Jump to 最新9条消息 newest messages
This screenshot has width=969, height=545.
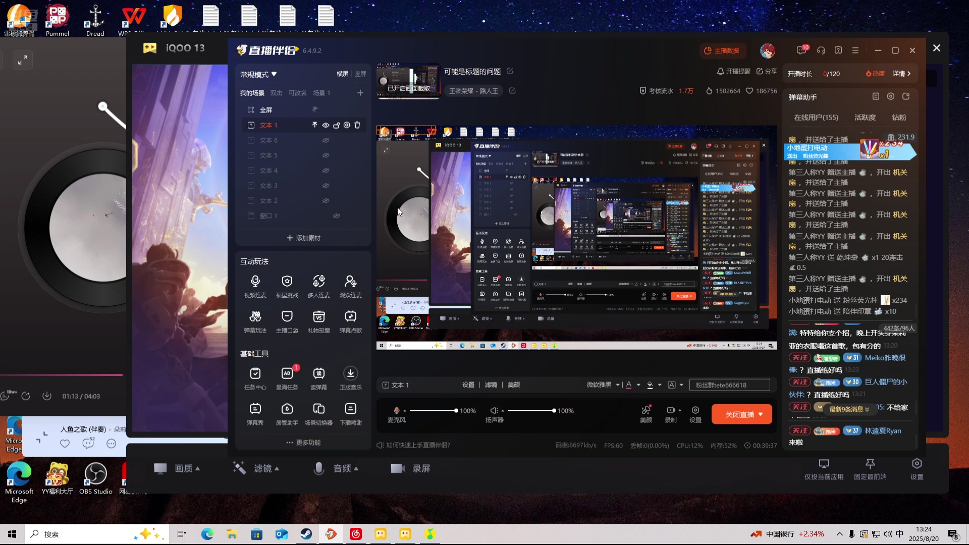tap(849, 409)
